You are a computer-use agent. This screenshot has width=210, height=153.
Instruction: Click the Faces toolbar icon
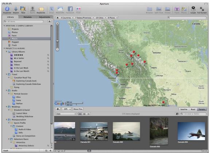(x=177, y=9)
